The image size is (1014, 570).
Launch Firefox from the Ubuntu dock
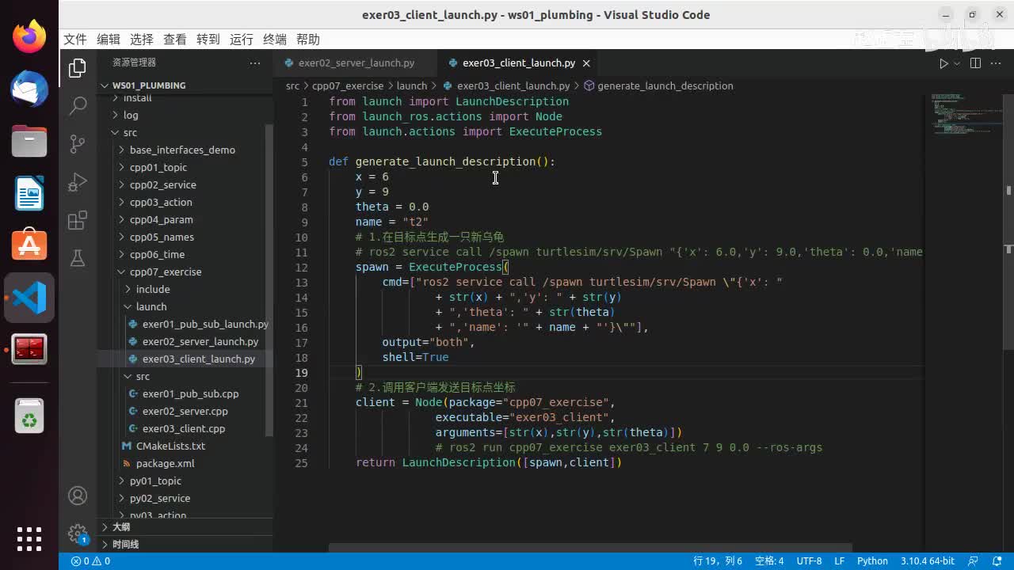pos(29,36)
